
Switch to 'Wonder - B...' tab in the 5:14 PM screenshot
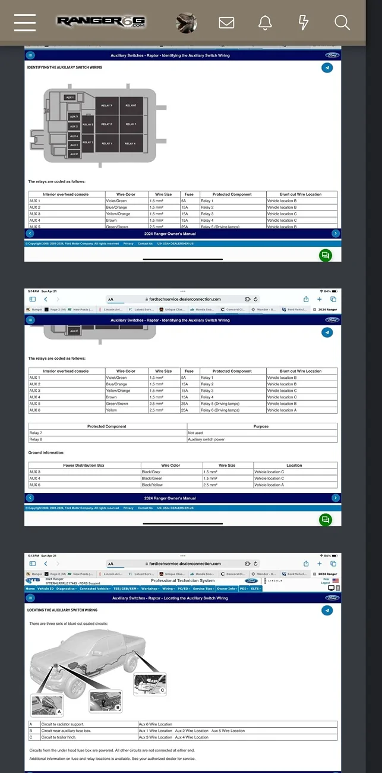tap(264, 309)
